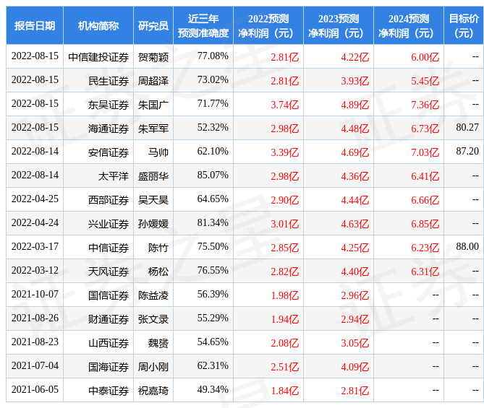Select researcher 周超泽

153,81
